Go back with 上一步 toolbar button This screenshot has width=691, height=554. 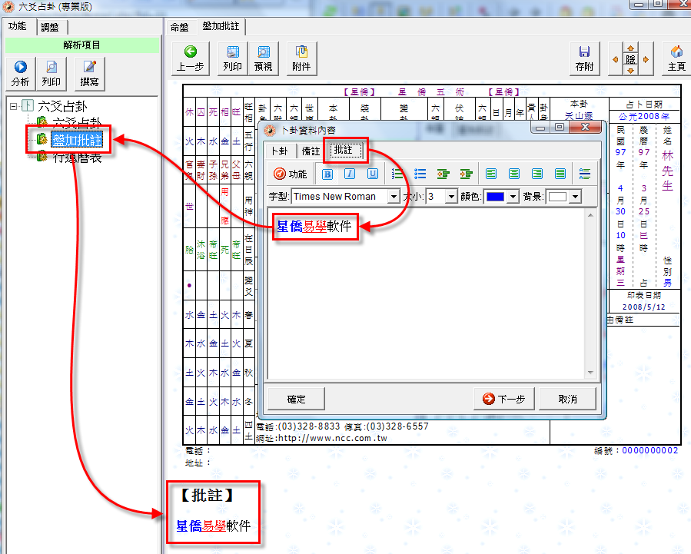coord(191,58)
